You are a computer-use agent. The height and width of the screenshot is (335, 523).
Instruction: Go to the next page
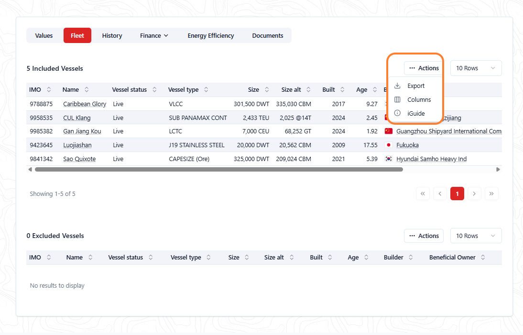pyautogui.click(x=474, y=194)
